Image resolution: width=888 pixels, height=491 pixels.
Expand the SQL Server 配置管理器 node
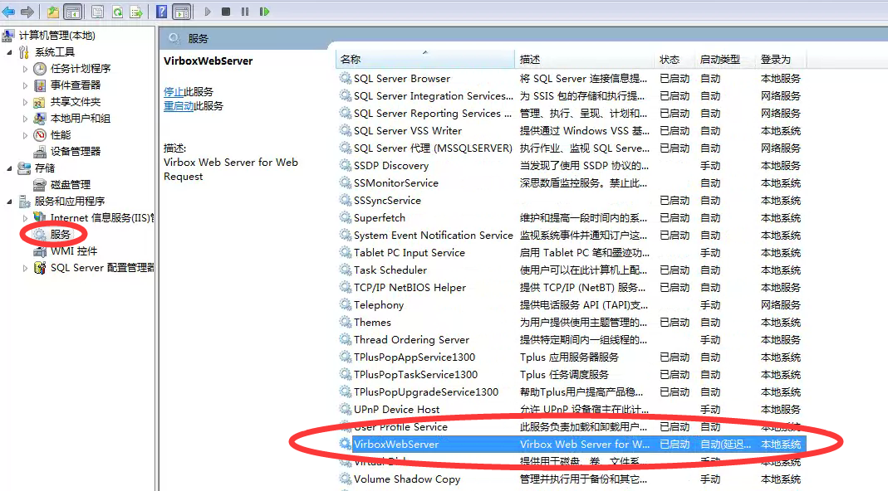pyautogui.click(x=25, y=268)
